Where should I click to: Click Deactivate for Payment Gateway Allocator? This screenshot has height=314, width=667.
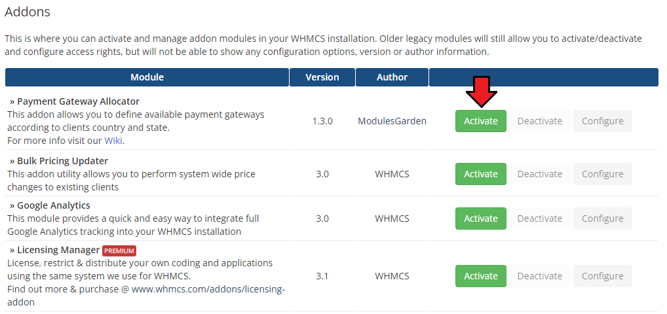coord(539,121)
